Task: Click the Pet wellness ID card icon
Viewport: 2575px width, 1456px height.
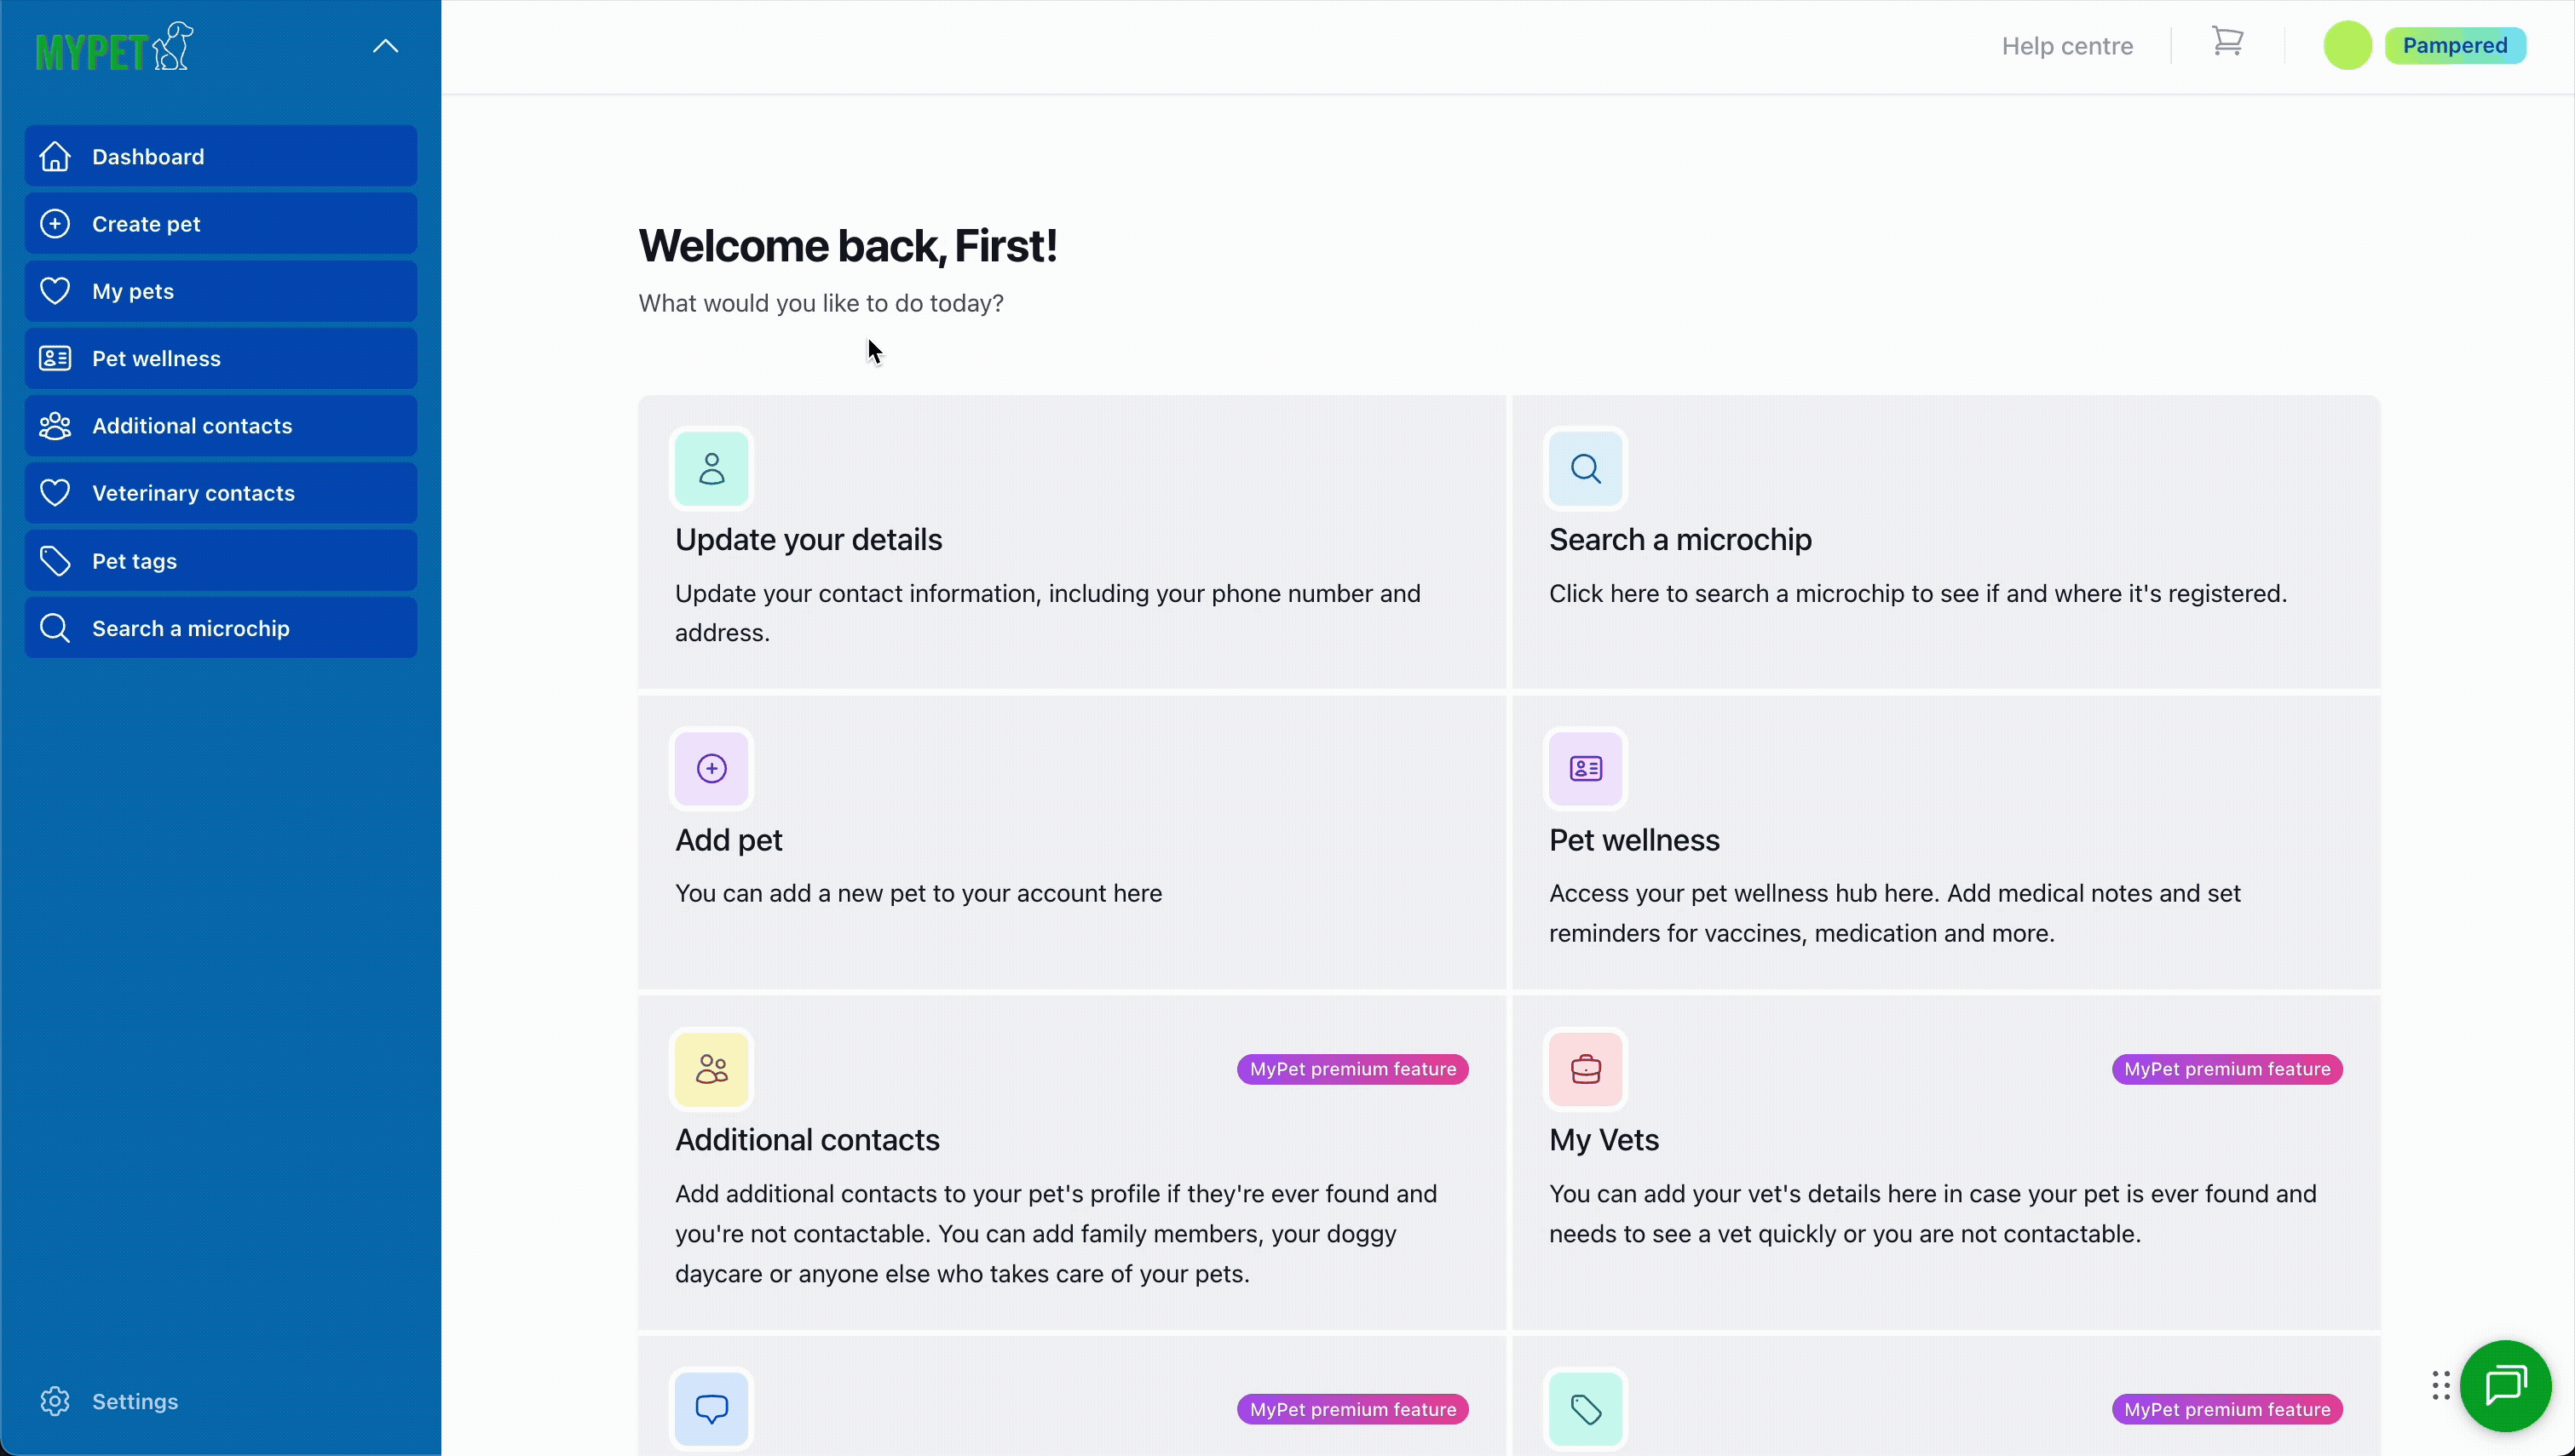Action: (x=1586, y=768)
